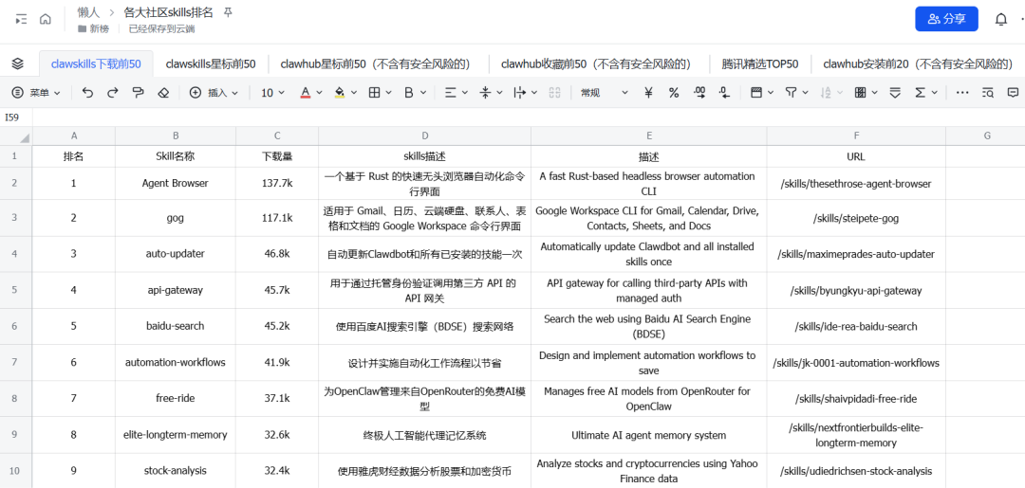Expand the 常规 number format dropdown

(x=604, y=93)
